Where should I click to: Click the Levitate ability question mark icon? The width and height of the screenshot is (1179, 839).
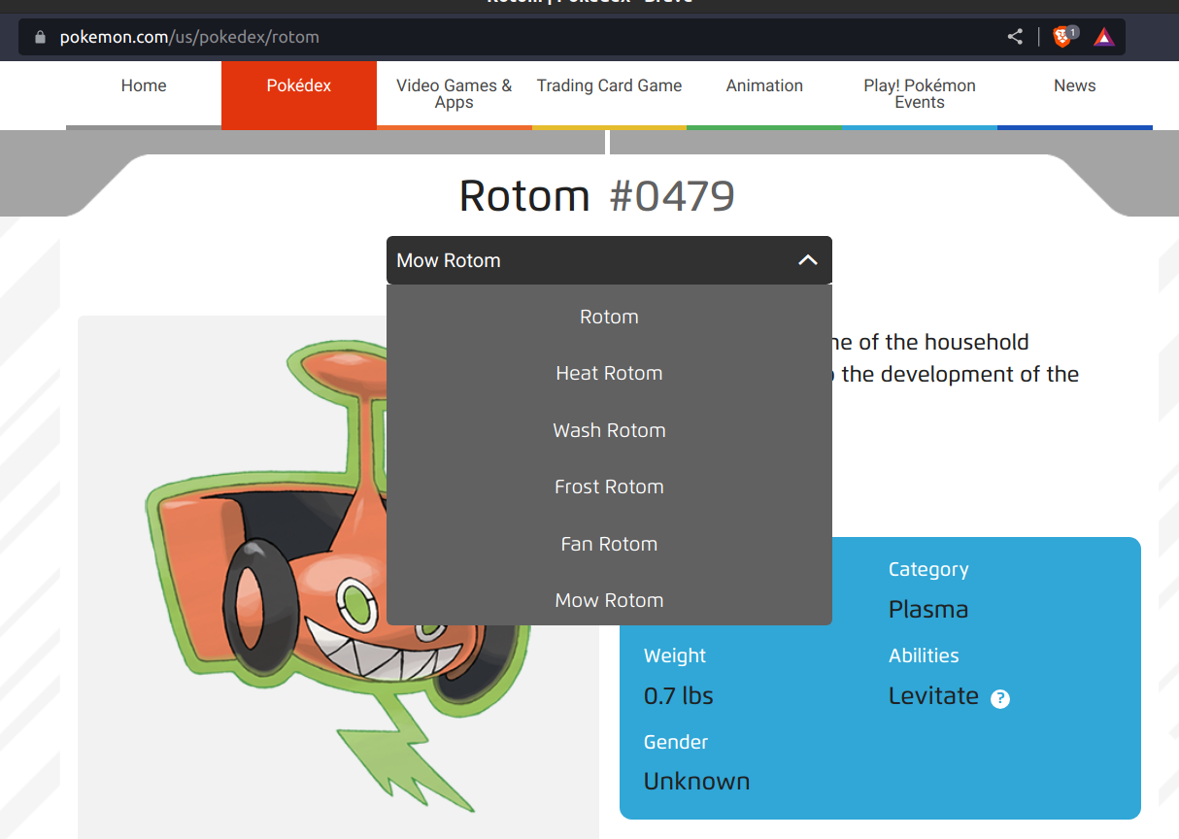[x=999, y=698]
